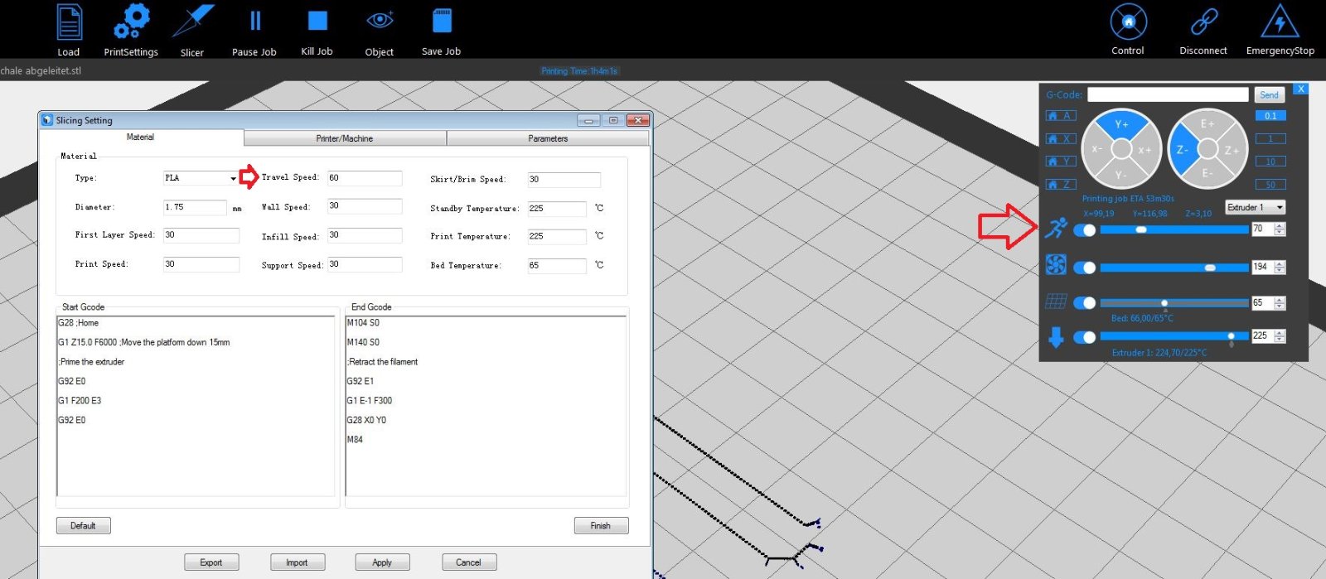
Task: Apply the slicing settings
Action: (x=382, y=562)
